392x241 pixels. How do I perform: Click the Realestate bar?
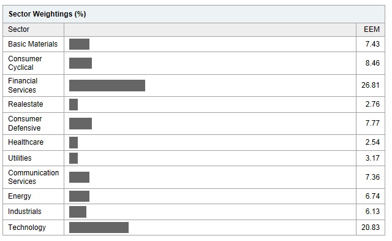coord(73,104)
